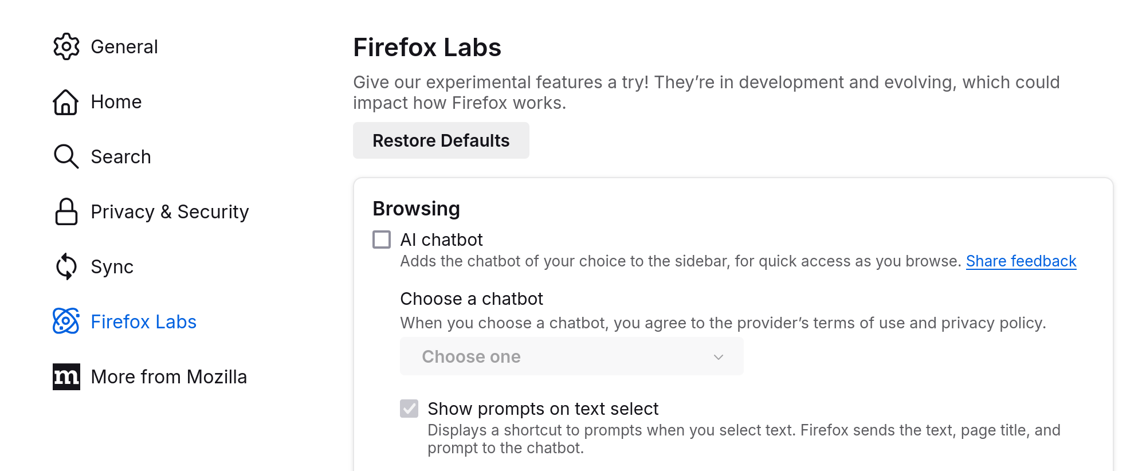Click the Privacy & Security lock icon

pos(66,211)
